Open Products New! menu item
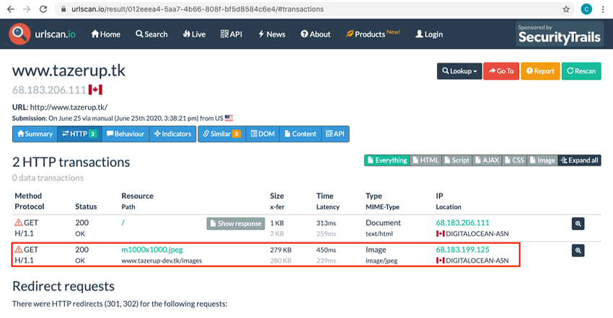Viewport: 613px width, 318px height. tap(373, 34)
